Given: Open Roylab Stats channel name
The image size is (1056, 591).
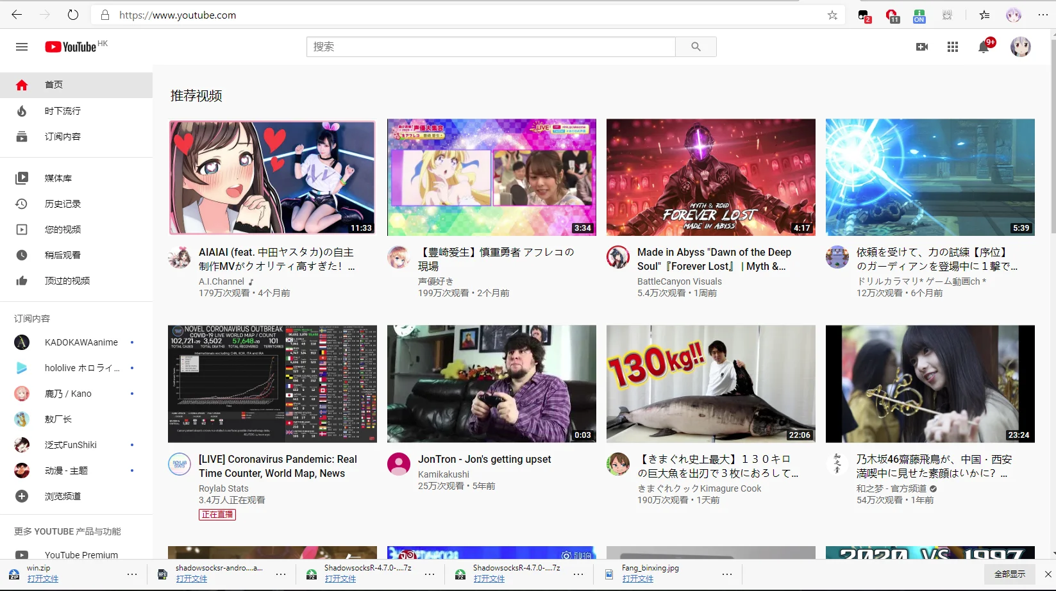Looking at the screenshot, I should tap(224, 488).
